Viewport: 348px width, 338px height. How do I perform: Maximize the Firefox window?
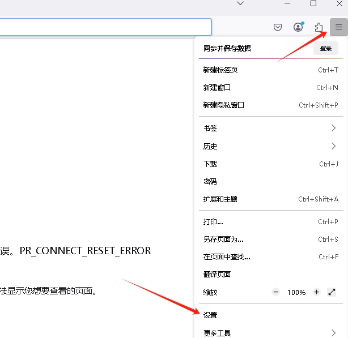pos(313,3)
